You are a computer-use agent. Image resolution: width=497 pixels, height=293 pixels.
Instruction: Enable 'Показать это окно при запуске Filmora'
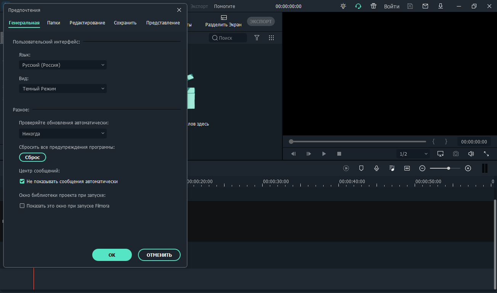22,206
